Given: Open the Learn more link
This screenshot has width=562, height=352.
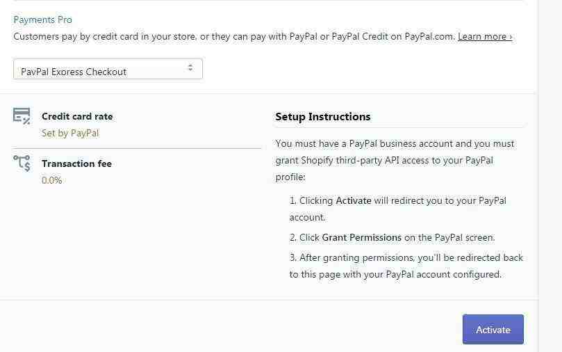Looking at the screenshot, I should pyautogui.click(x=485, y=37).
